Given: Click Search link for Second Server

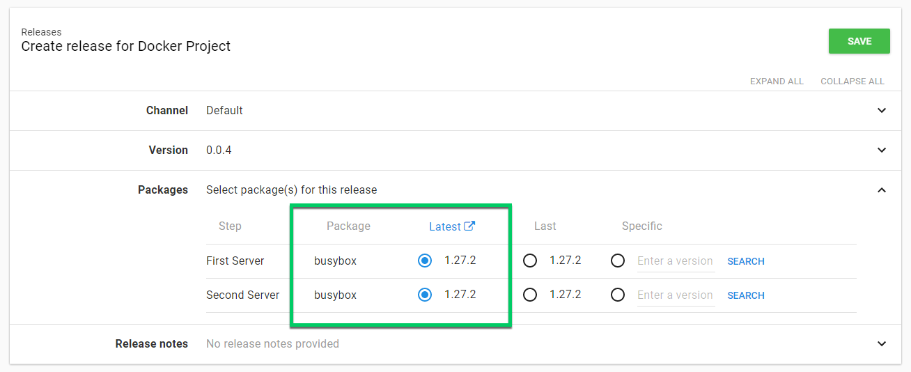Looking at the screenshot, I should pyautogui.click(x=745, y=295).
